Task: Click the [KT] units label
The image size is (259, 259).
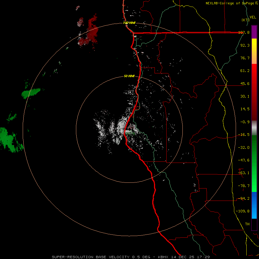Action: pos(245,20)
